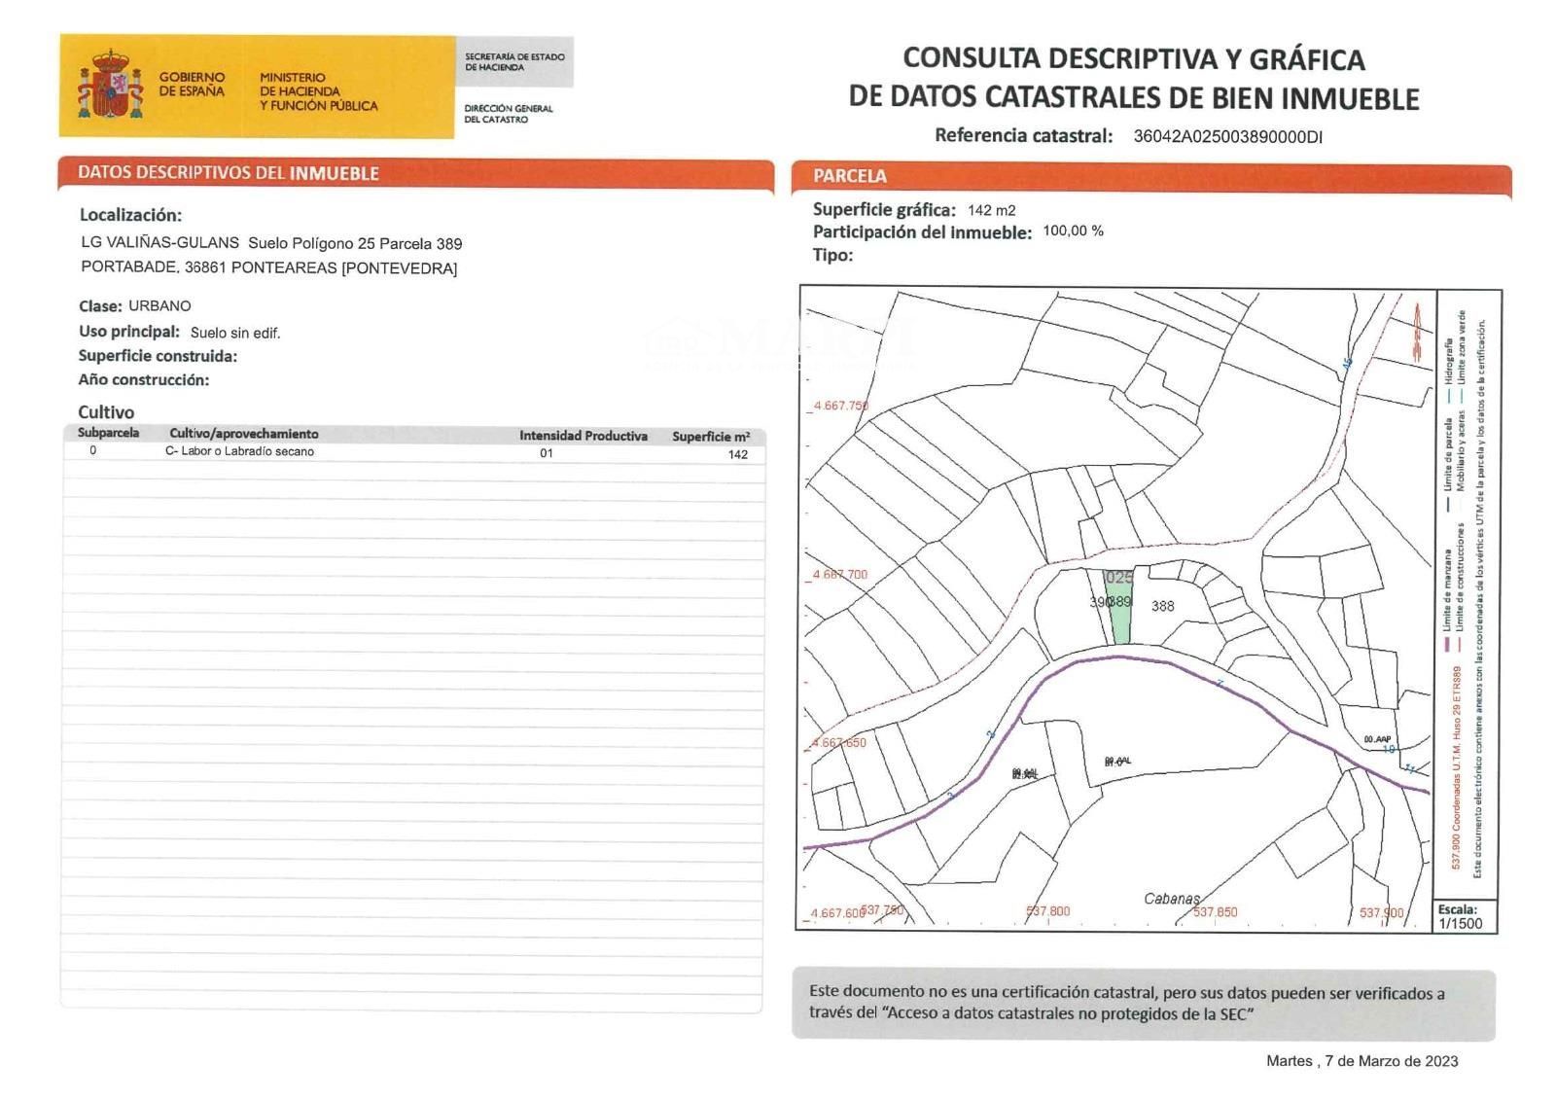Image resolution: width=1556 pixels, height=1100 pixels.
Task: Click the non-certification notice at the bottom
Action: tap(1144, 1004)
